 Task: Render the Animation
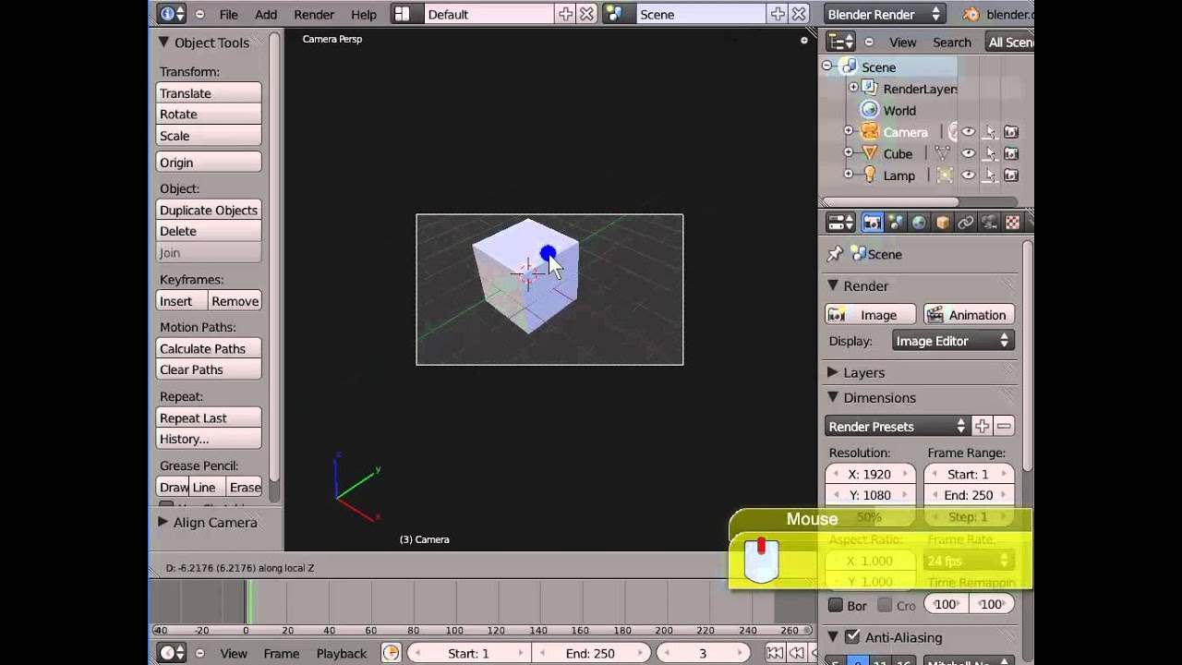coord(969,314)
